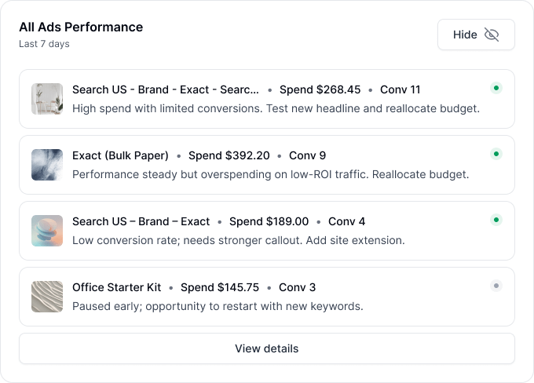
Task: Click the Search US – Brand – Exact stacked stones thumbnail
Action: 47,231
